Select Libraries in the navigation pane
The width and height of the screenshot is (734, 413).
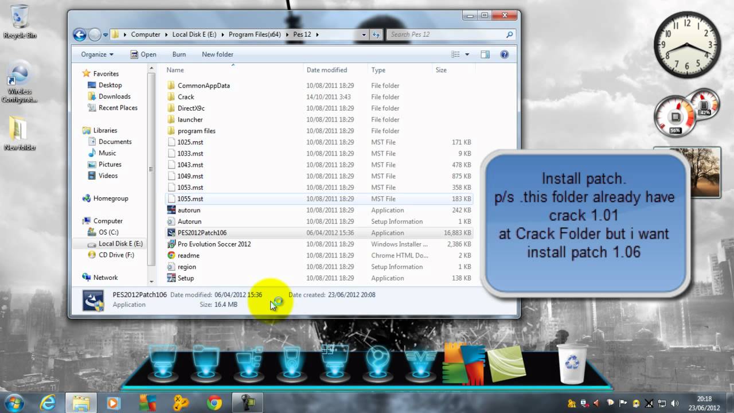pyautogui.click(x=105, y=130)
